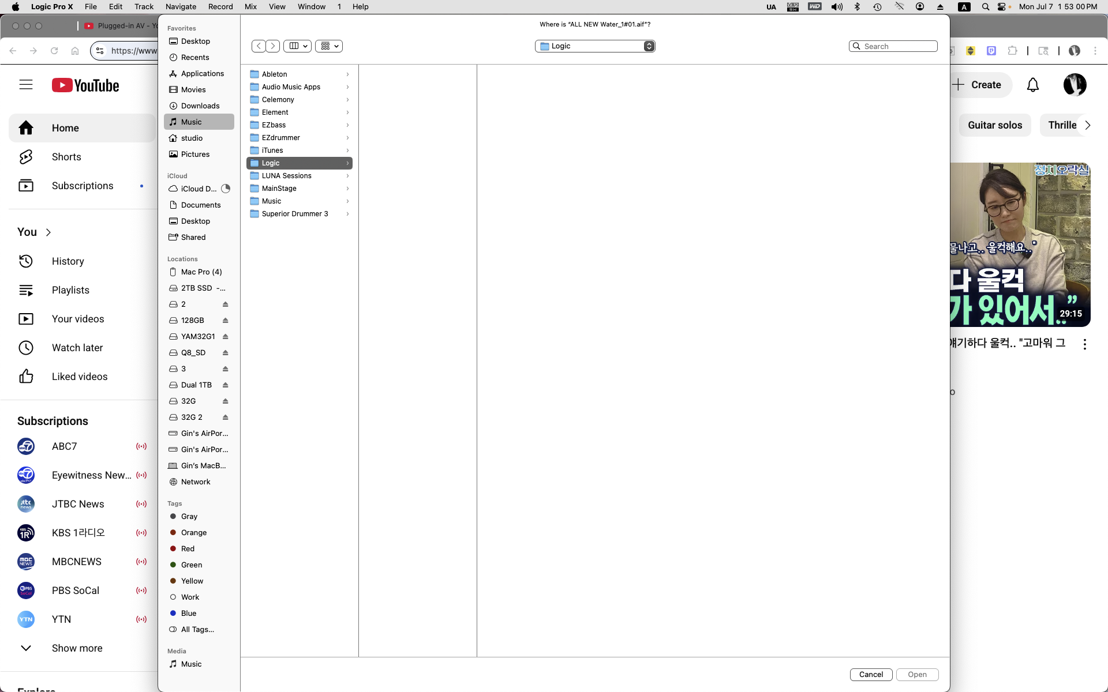Eject the YAM32G1 drive
Viewport: 1108px width, 692px height.
click(226, 337)
